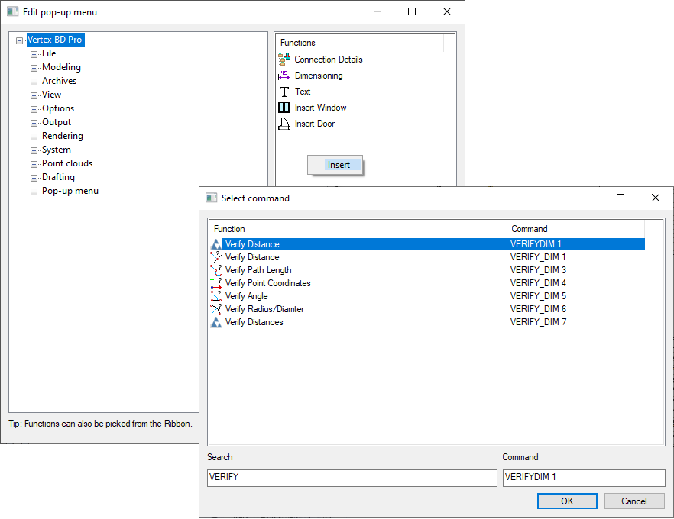Select Verify Path Length icon in list

215,270
